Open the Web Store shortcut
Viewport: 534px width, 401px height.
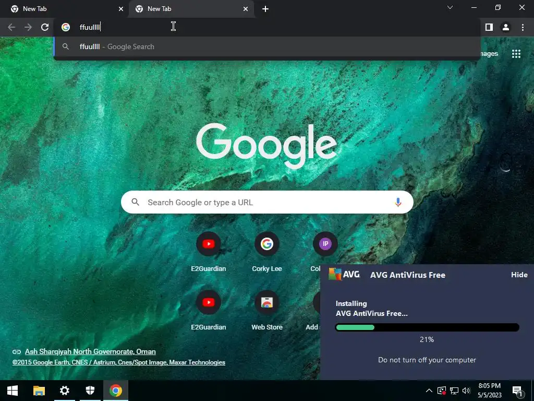coord(267,311)
